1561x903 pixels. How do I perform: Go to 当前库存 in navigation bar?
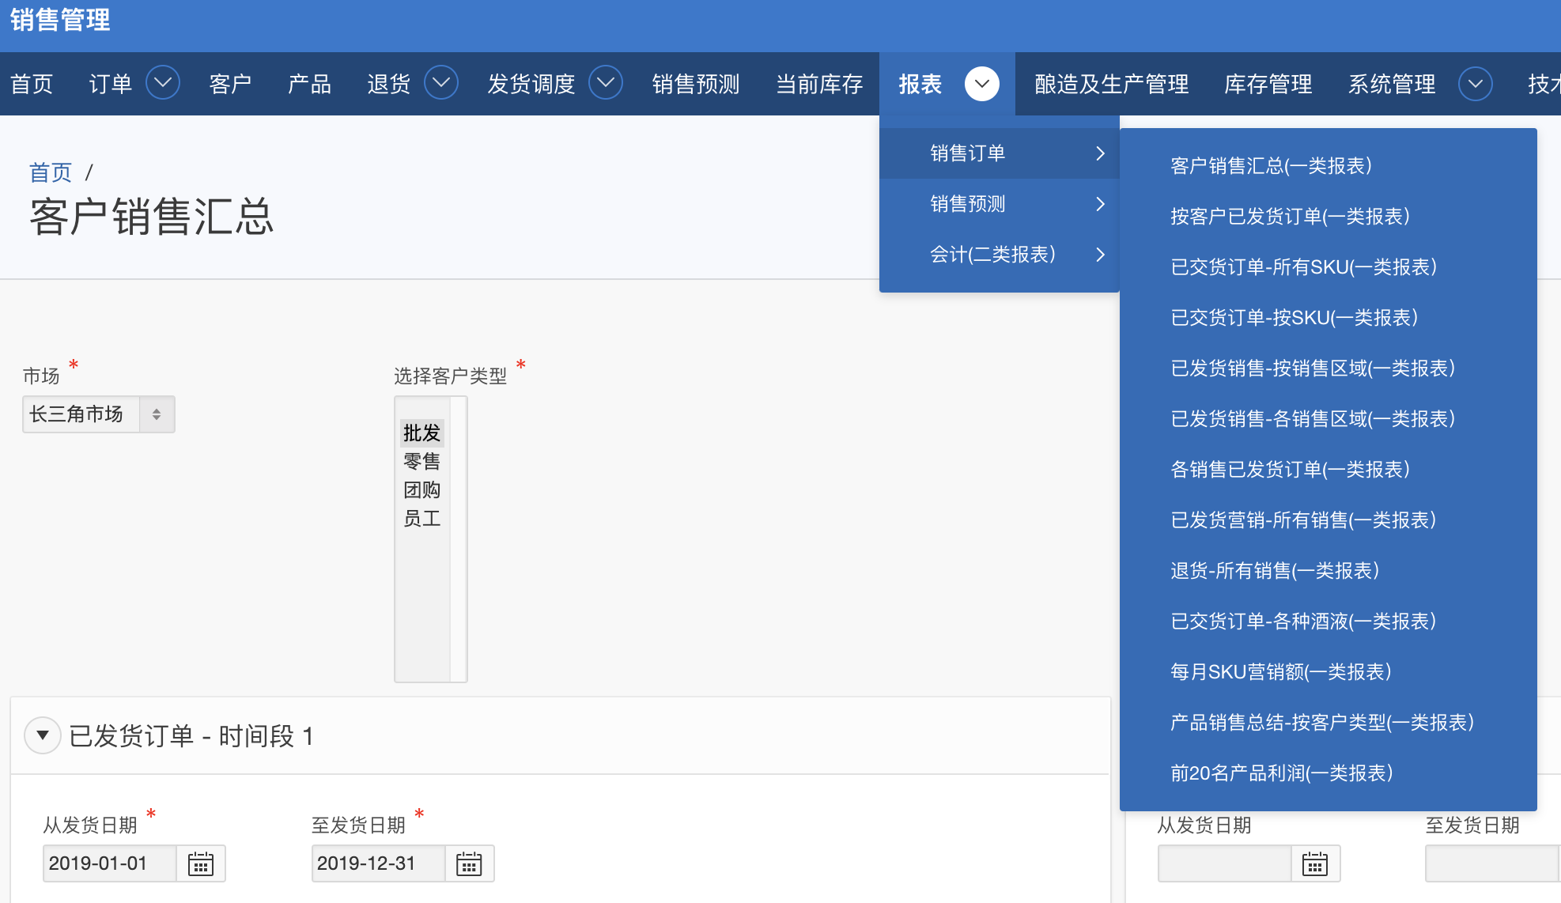pyautogui.click(x=819, y=84)
